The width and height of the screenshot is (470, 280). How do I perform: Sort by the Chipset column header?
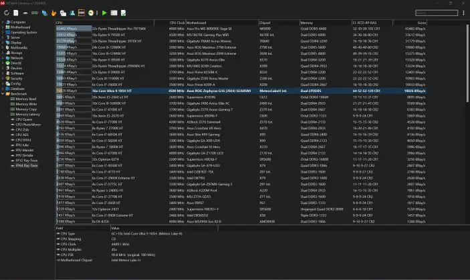(279, 23)
